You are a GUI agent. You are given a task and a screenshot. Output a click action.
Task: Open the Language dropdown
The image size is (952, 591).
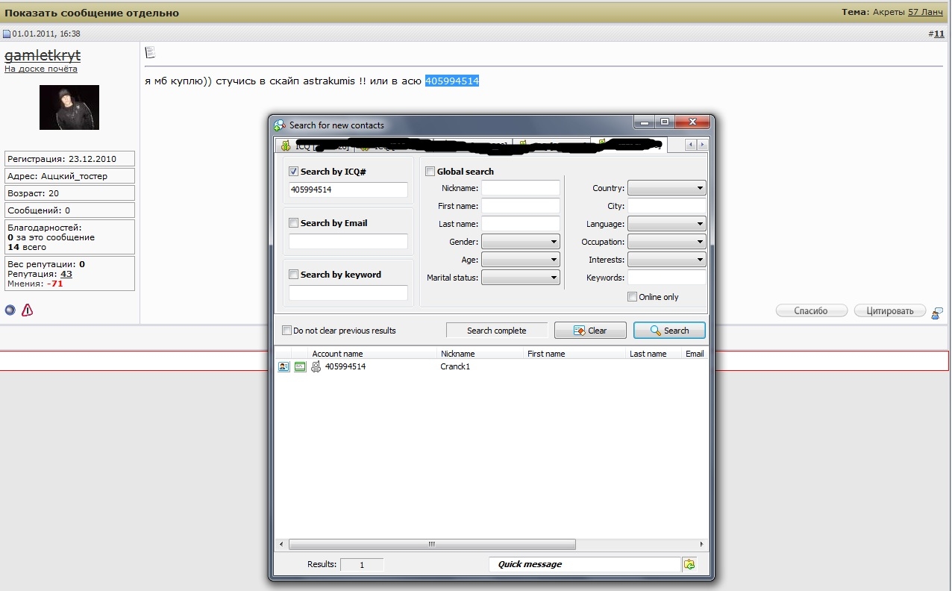pyautogui.click(x=667, y=224)
